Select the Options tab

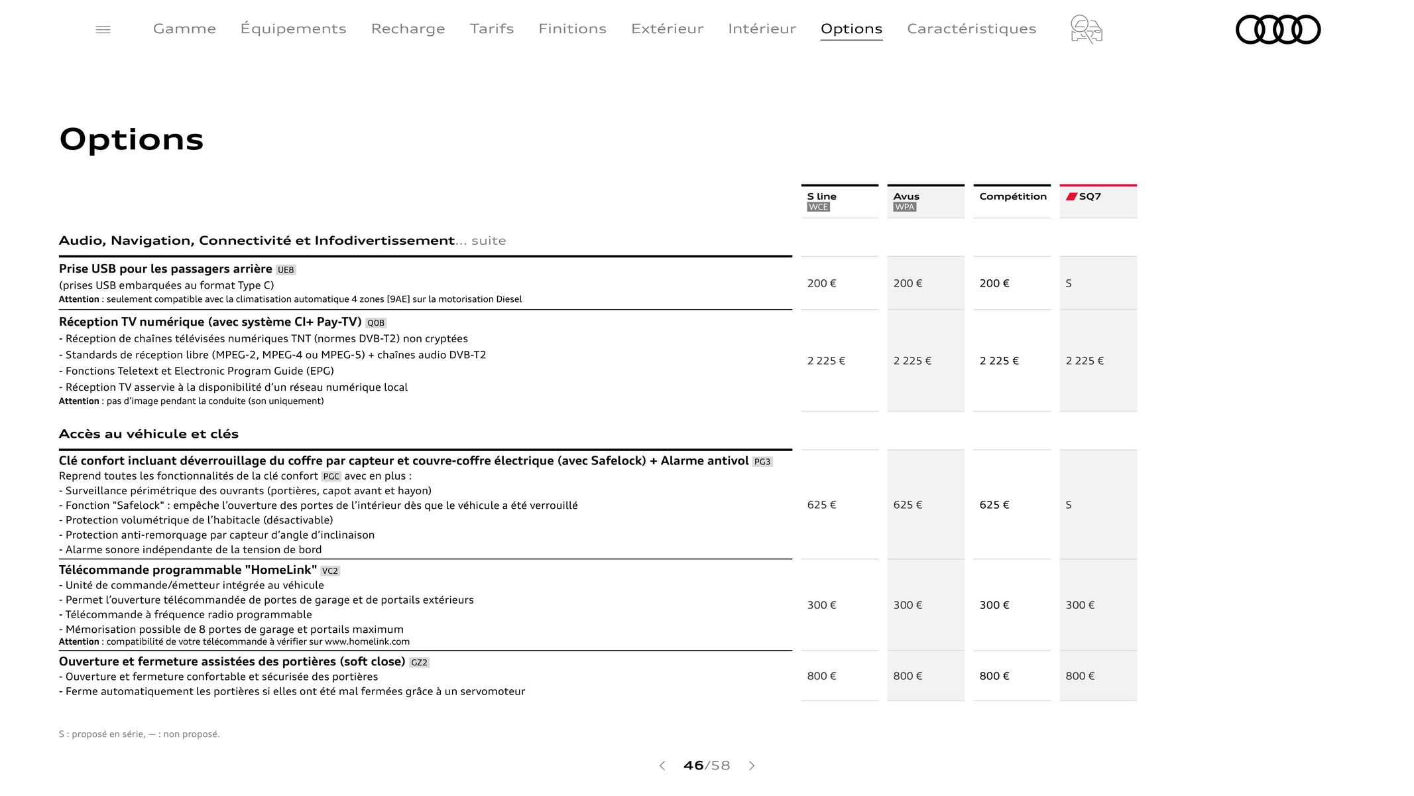coord(851,29)
